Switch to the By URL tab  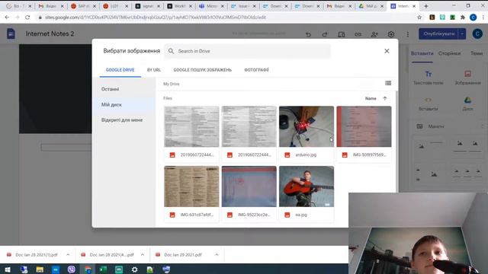click(154, 70)
